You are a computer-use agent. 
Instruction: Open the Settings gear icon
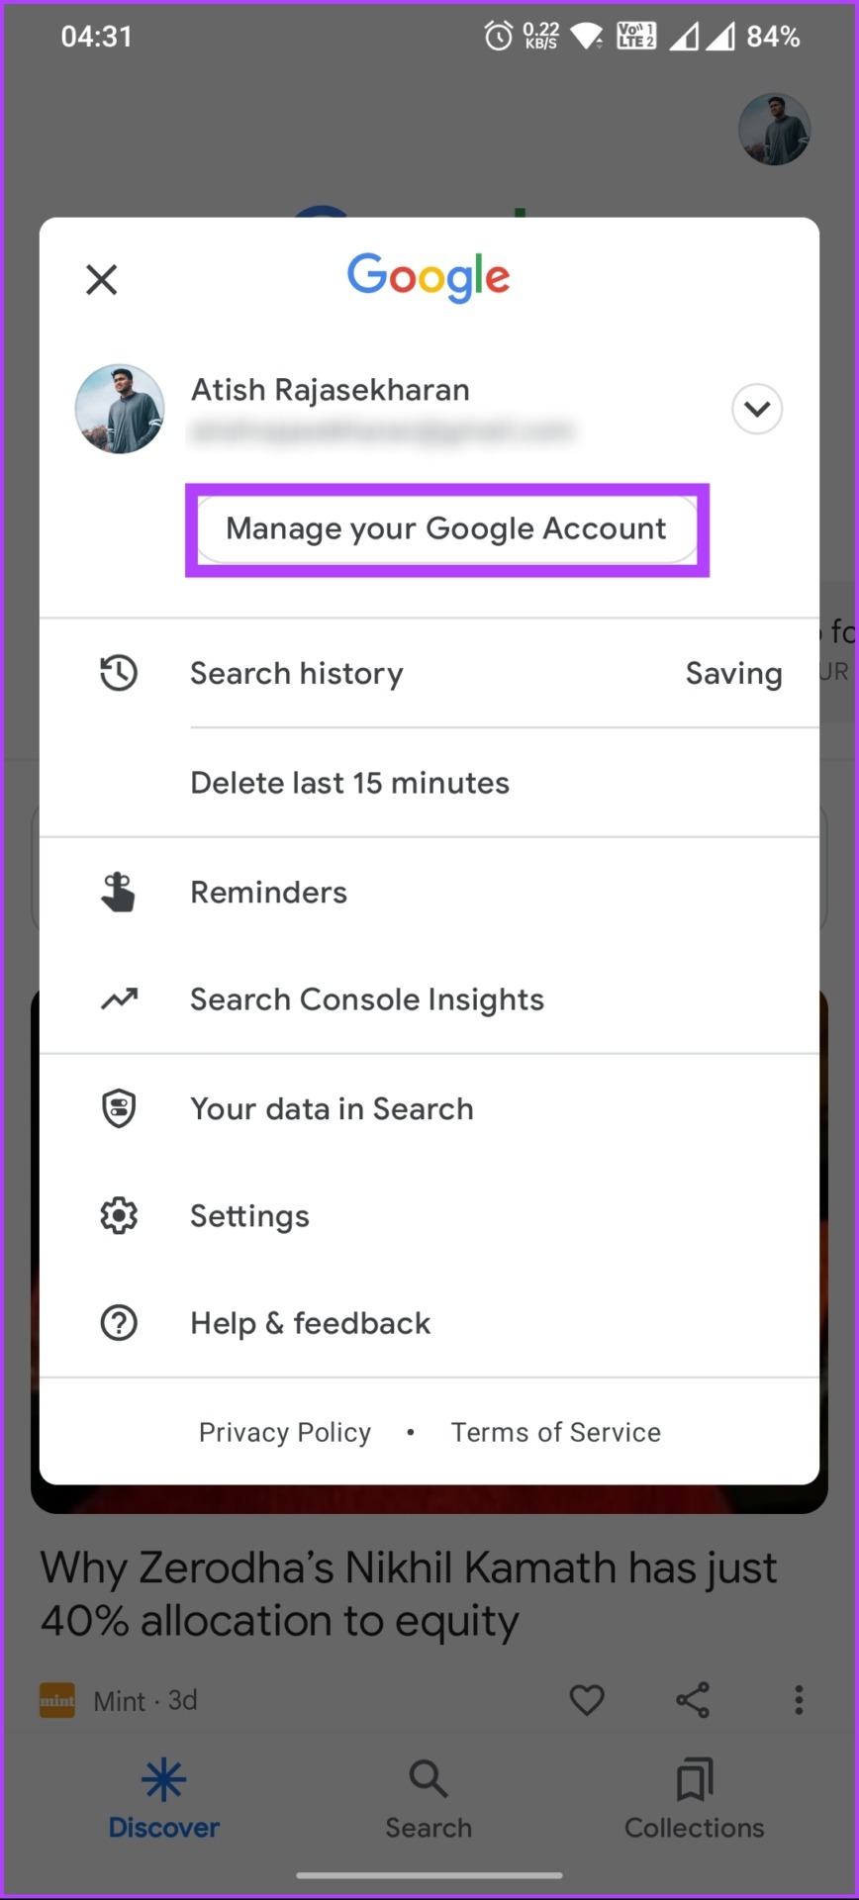click(119, 1215)
